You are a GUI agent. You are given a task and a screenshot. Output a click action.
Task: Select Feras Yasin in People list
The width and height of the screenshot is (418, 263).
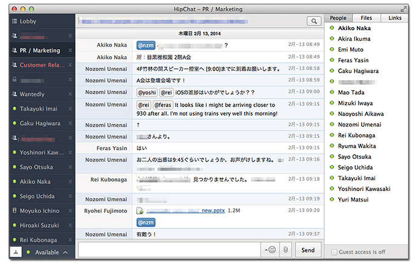(353, 60)
